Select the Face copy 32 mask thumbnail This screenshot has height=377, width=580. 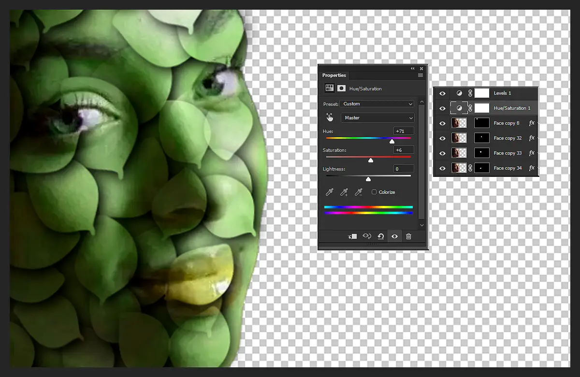click(482, 138)
